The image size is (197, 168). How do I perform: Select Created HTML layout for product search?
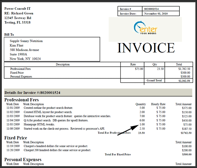pyautogui.click(x=48, y=112)
